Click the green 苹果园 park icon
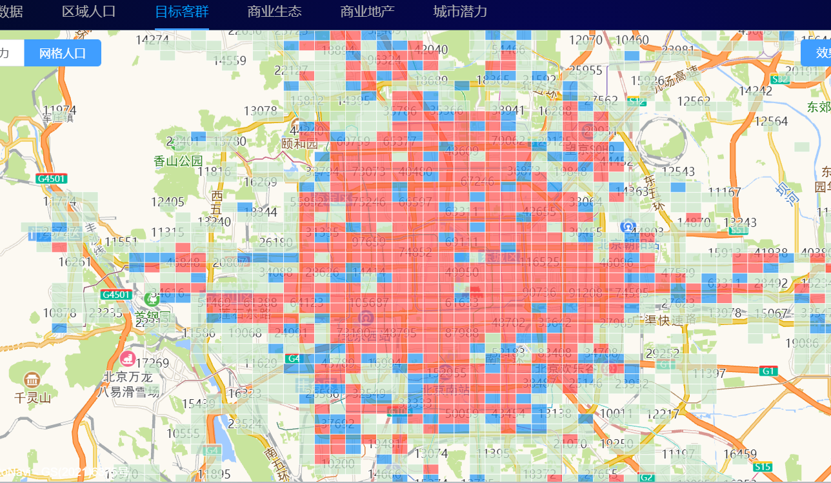Screen dimensions: 831x483 coord(152,299)
